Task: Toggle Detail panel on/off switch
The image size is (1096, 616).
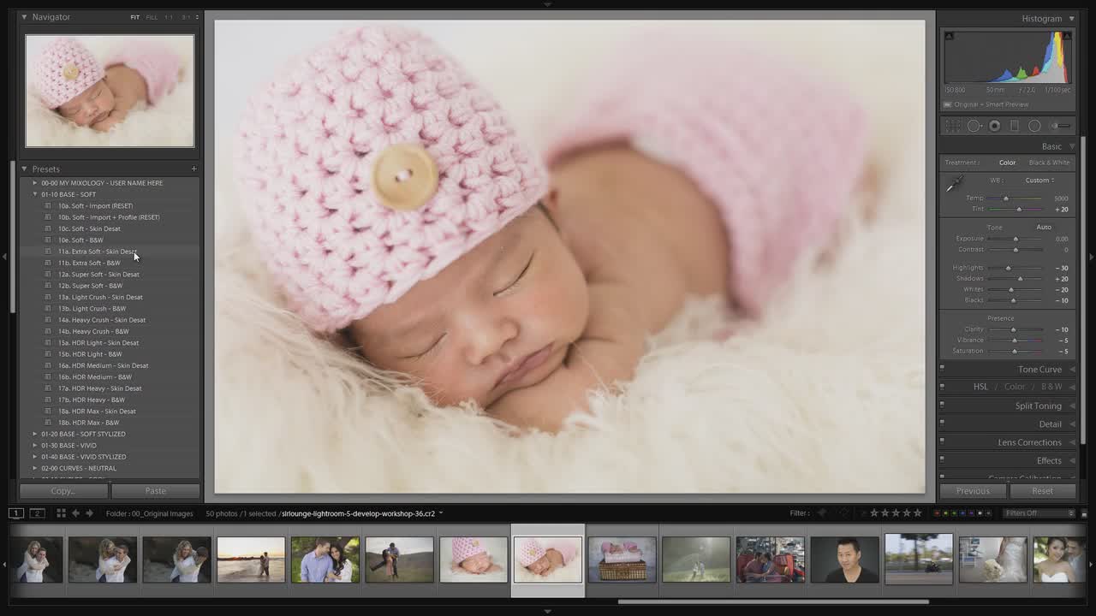Action: coord(942,423)
